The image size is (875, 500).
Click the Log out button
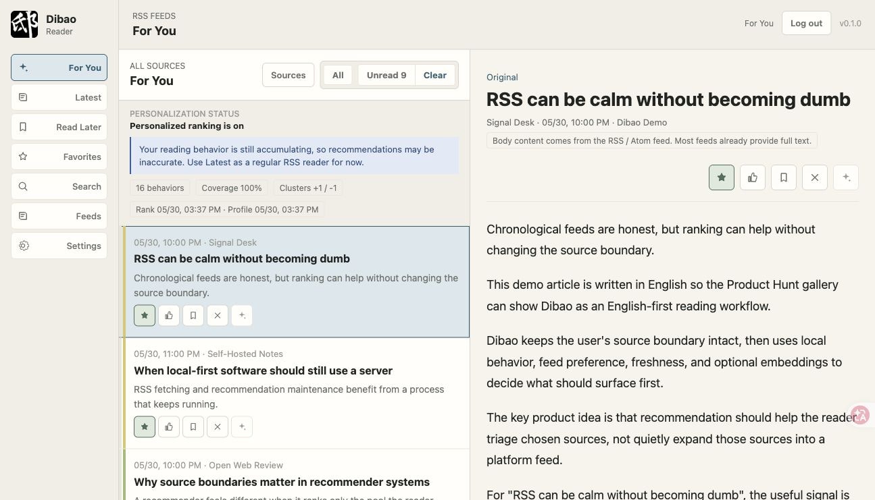pos(806,23)
